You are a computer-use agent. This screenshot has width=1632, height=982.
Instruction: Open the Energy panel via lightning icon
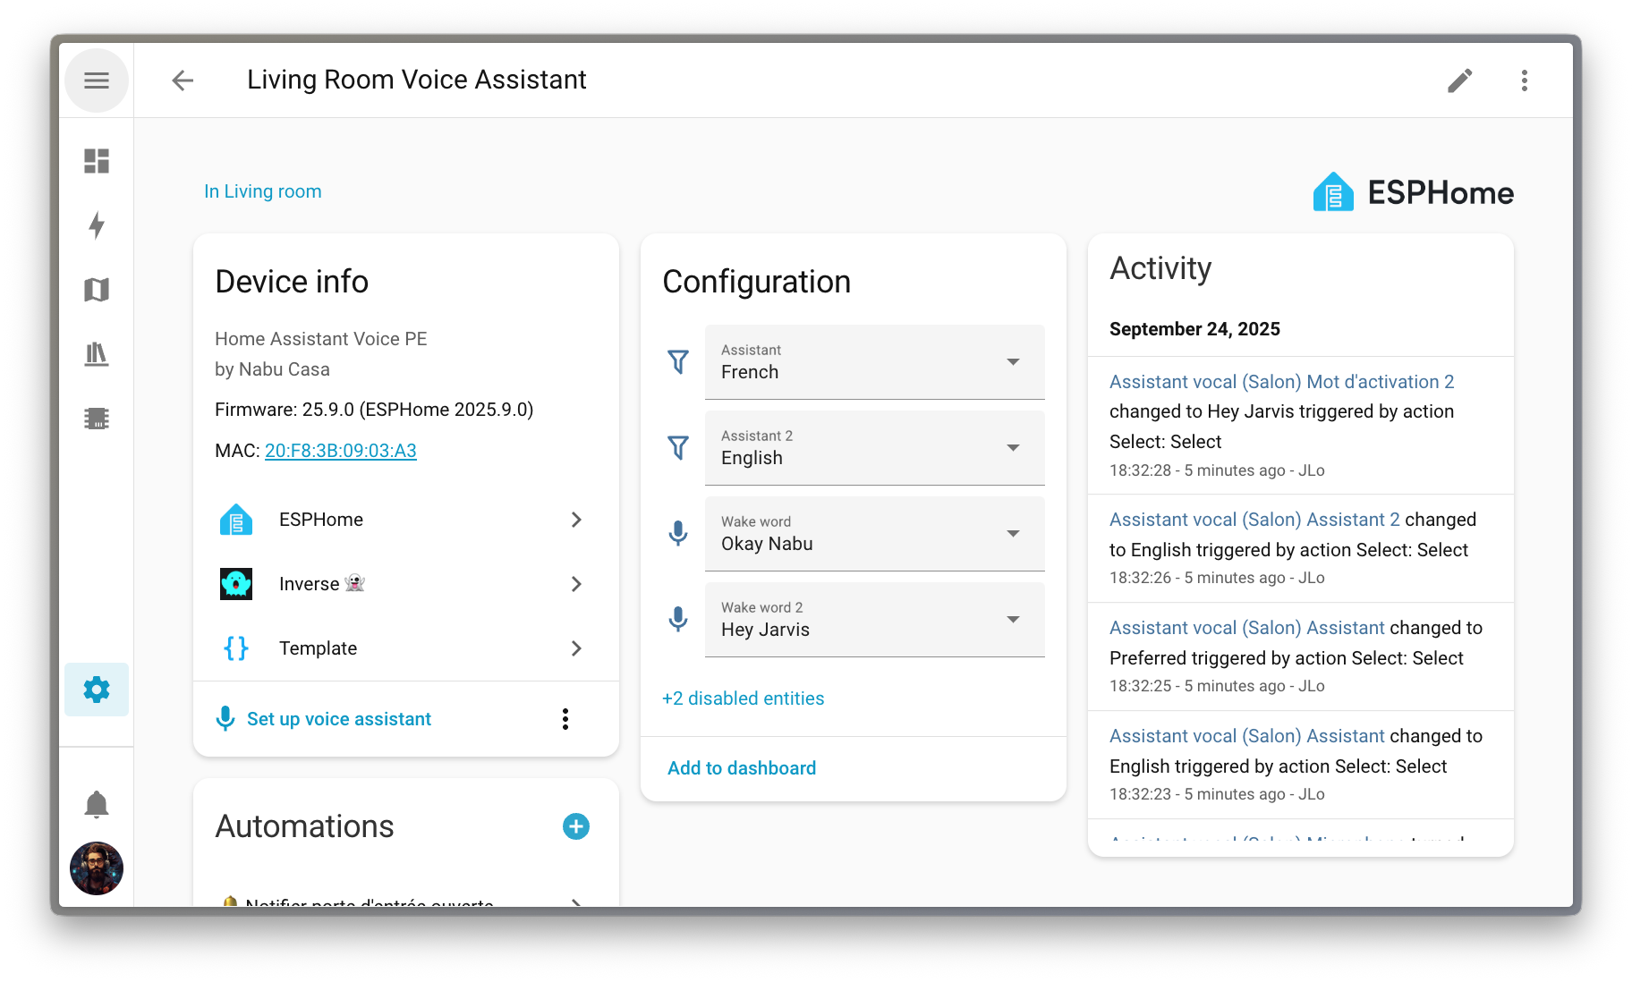(x=97, y=226)
